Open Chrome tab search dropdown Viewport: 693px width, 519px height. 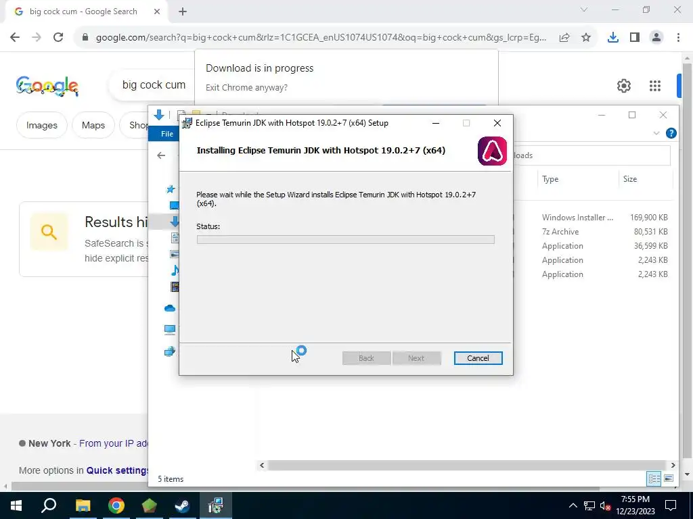[584, 9]
